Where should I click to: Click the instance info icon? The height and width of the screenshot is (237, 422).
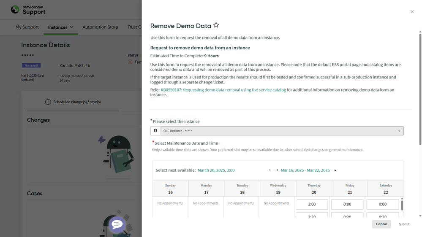155,131
